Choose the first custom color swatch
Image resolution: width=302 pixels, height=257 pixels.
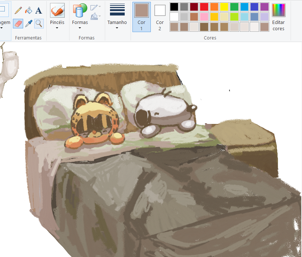point(174,27)
